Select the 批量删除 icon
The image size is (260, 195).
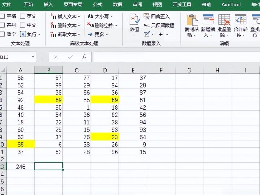[x=224, y=20]
